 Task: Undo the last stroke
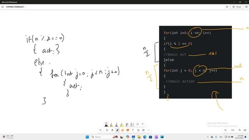100,130
